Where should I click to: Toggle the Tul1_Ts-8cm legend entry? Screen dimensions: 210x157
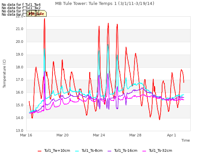89,150
